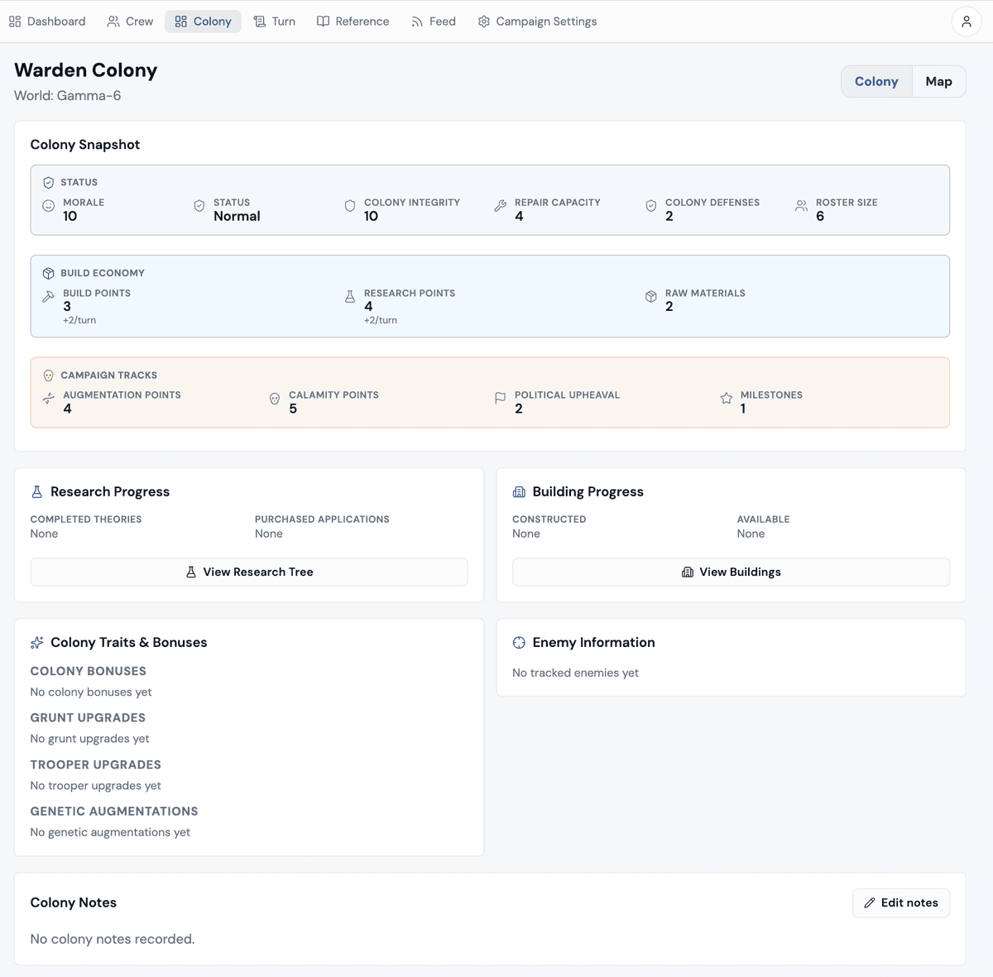Navigate to the Feed page
The image size is (993, 977).
(x=434, y=22)
